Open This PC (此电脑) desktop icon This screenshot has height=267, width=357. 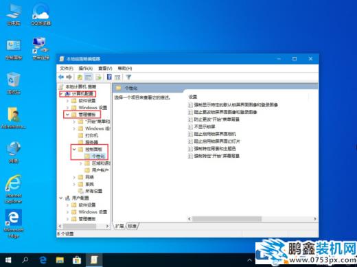tap(14, 14)
